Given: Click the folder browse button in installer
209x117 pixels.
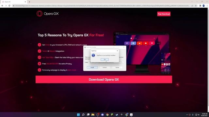Looking at the screenshot, I should click(123, 62).
